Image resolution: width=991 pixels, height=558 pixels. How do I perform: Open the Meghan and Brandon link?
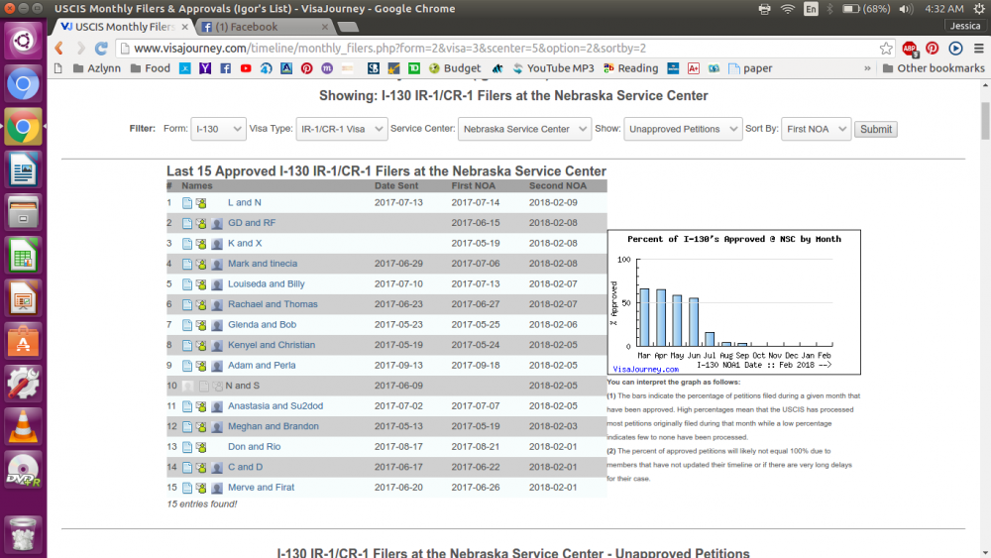tap(274, 426)
